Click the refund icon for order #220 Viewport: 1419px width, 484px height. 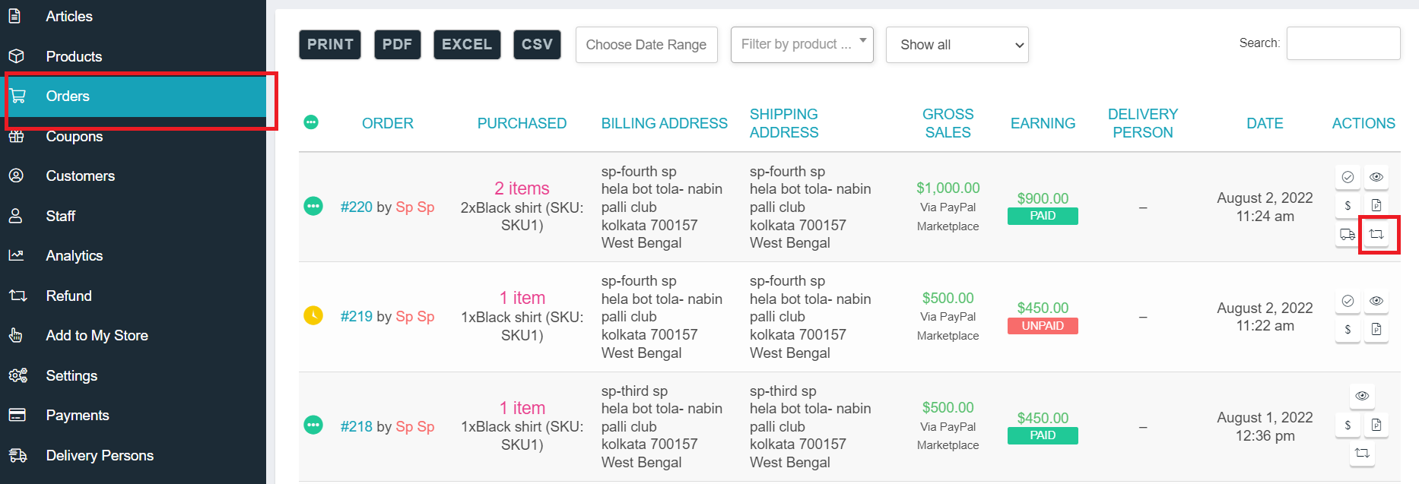pyautogui.click(x=1376, y=234)
